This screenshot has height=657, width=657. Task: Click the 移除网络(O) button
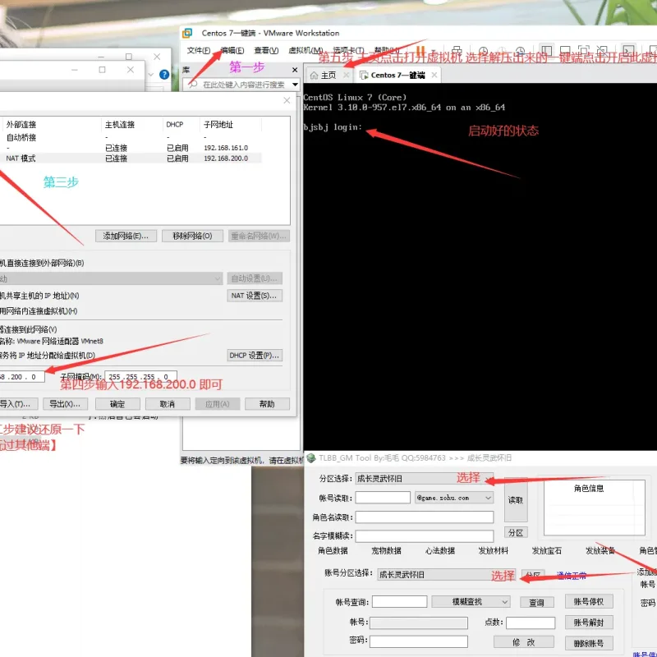coord(192,236)
